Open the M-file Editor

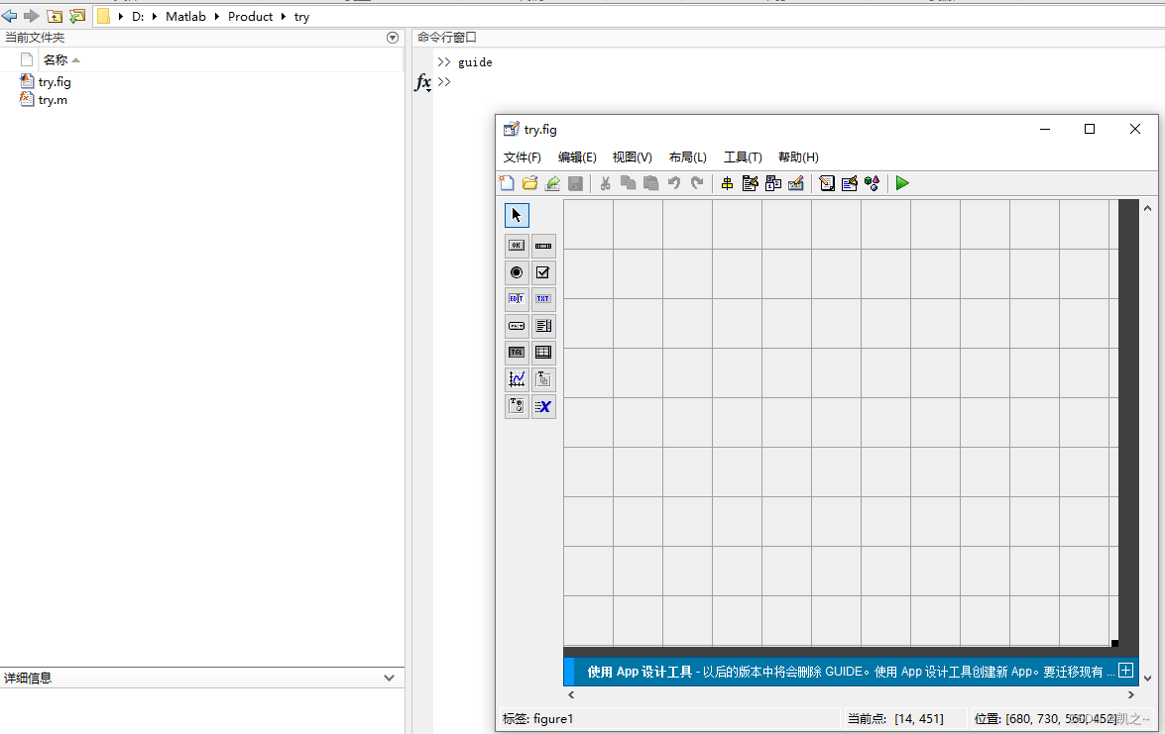click(x=827, y=183)
